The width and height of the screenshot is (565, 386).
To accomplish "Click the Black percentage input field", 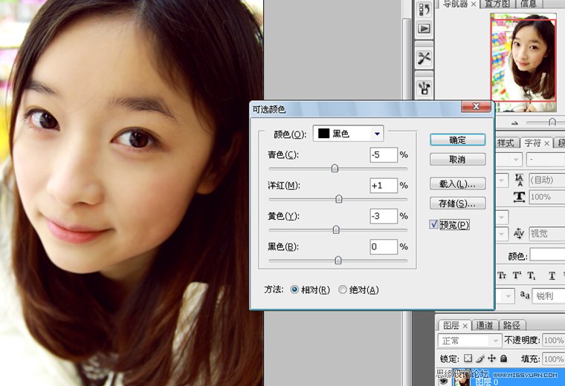I will pos(384,246).
